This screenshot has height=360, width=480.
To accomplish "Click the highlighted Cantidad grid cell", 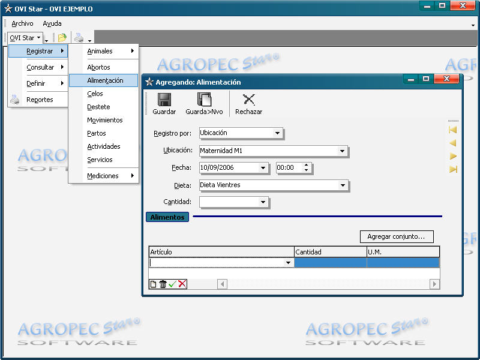I will 331,263.
